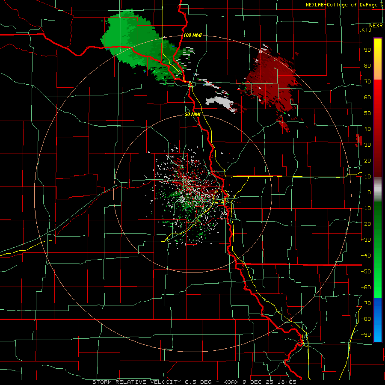Click the NEXR label at the top right

coord(376,26)
